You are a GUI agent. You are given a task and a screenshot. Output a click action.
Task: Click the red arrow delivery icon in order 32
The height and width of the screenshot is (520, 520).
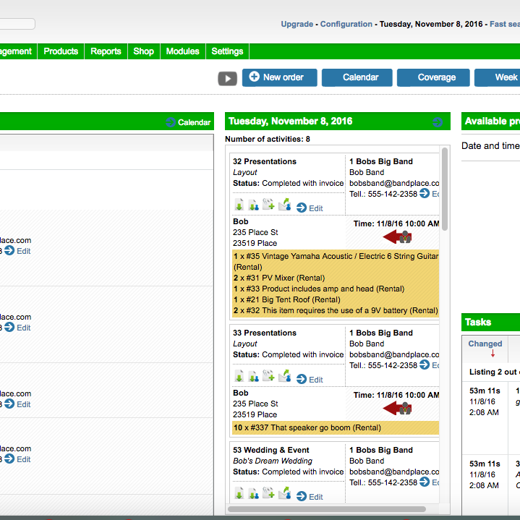[397, 237]
